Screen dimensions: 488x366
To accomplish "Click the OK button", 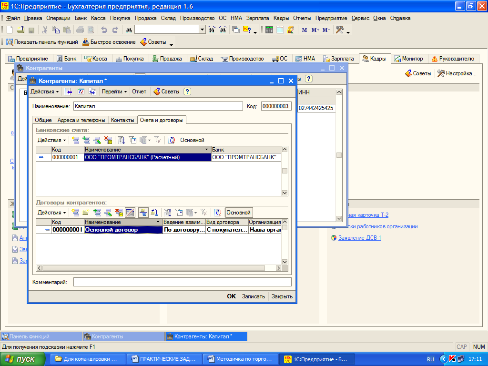I will (231, 296).
